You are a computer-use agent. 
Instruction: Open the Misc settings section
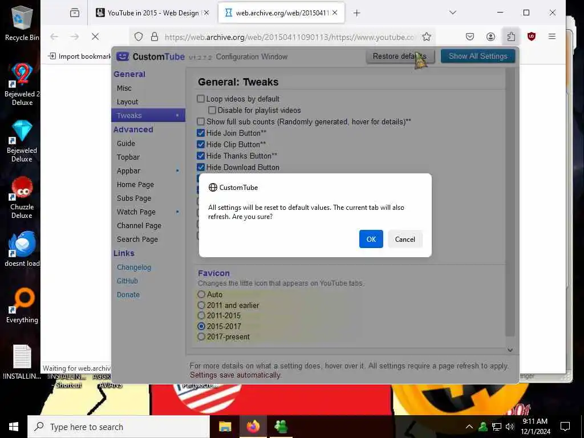point(124,88)
